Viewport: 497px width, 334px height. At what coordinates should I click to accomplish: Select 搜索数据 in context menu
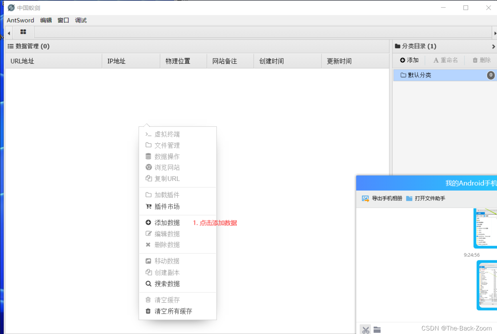click(178, 284)
